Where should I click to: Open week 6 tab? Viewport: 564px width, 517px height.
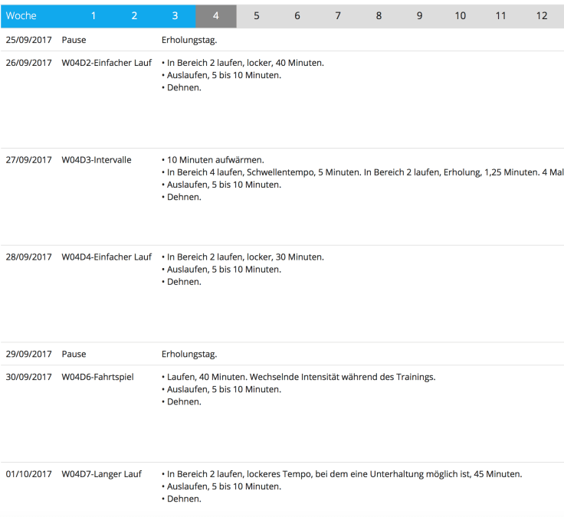pyautogui.click(x=297, y=16)
